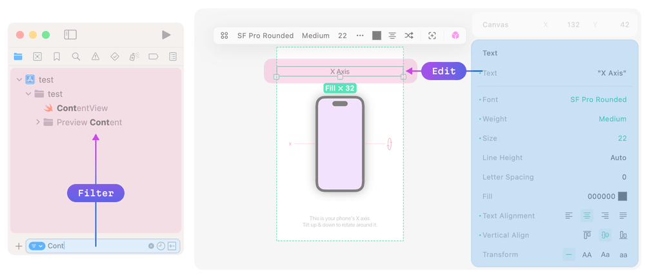Open the filter options dropdown
Image resolution: width=649 pixels, height=277 pixels.
[37, 246]
